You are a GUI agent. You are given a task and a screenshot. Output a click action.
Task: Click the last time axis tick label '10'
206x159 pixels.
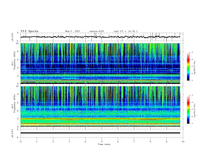[x=183, y=142]
